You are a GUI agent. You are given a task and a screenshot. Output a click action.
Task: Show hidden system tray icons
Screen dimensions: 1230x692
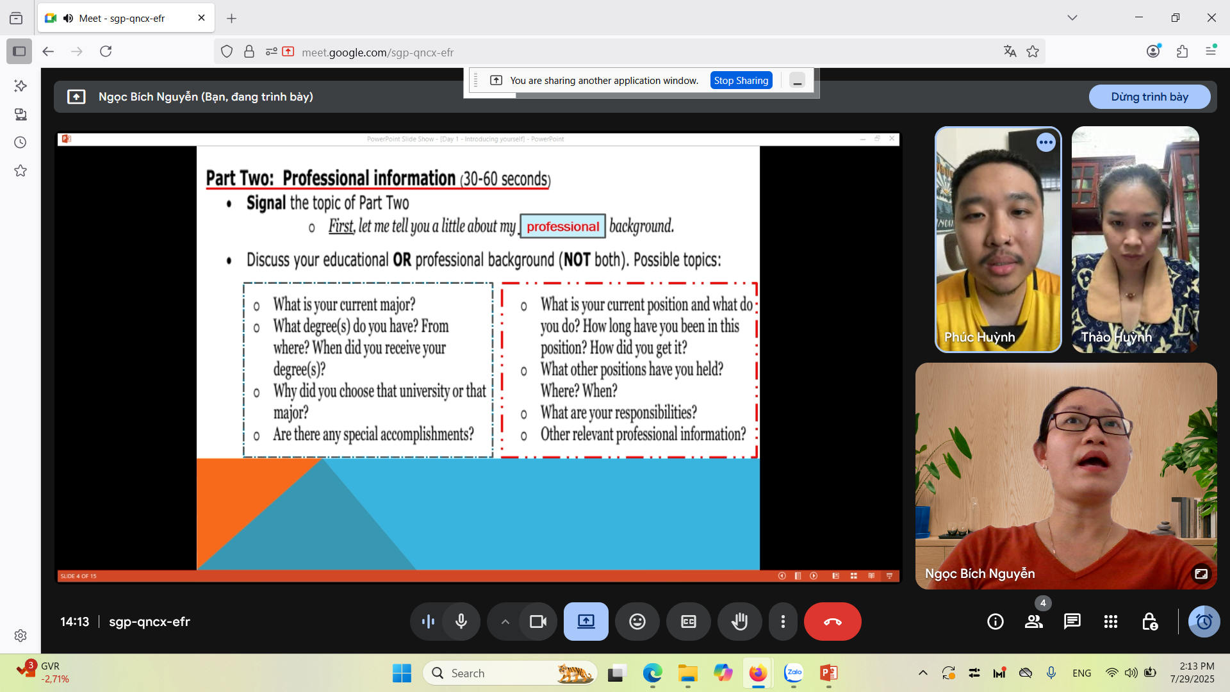tap(922, 673)
